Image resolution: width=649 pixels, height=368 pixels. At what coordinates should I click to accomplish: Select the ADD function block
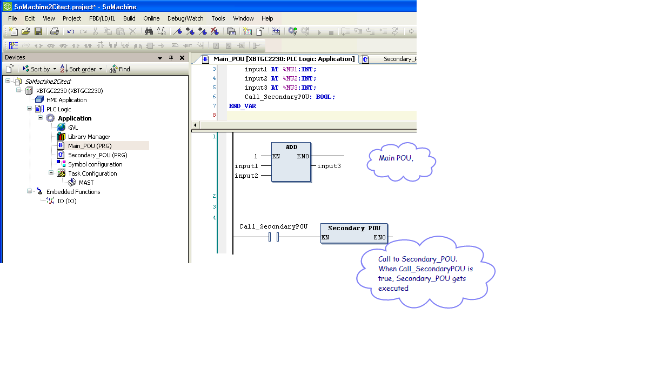(x=291, y=162)
